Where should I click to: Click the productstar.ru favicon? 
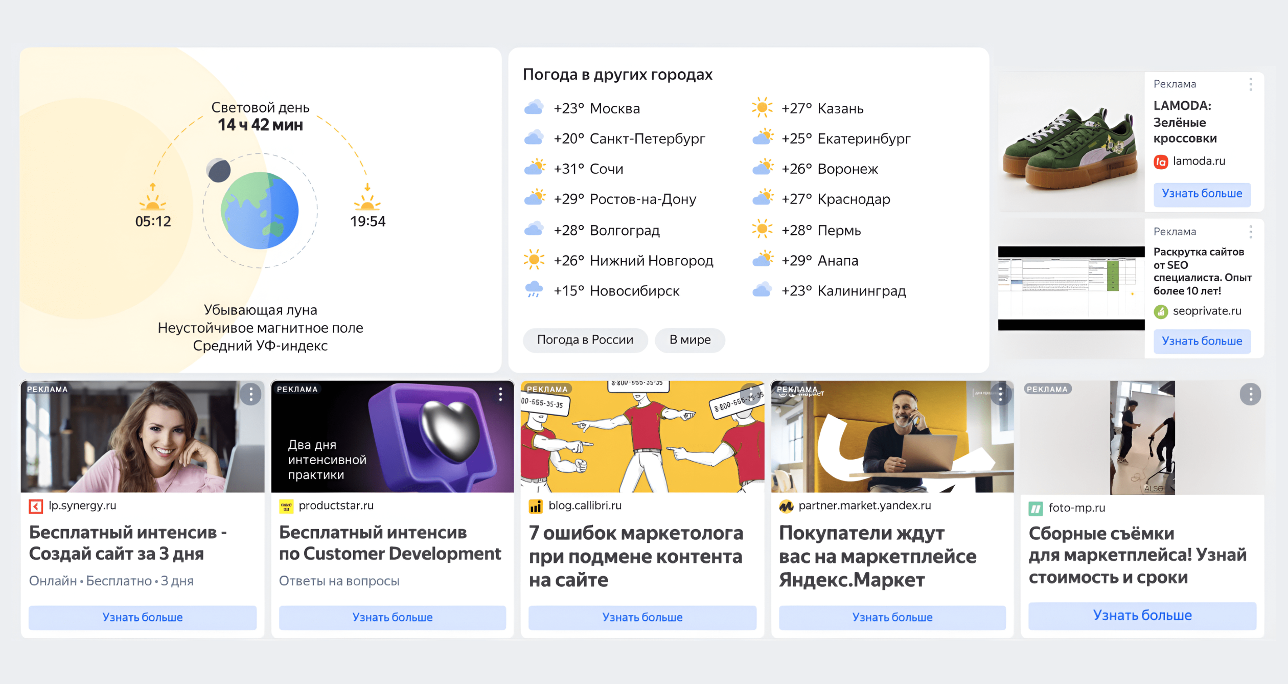(x=286, y=506)
